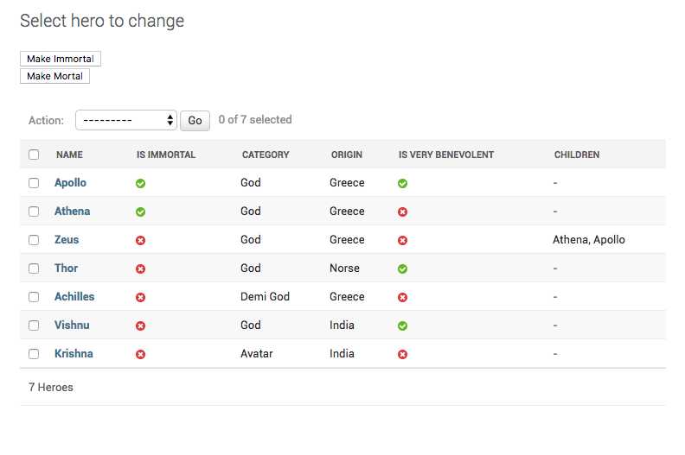Click the Is Very Benevolent column header
This screenshot has height=455, width=685.
pos(446,155)
